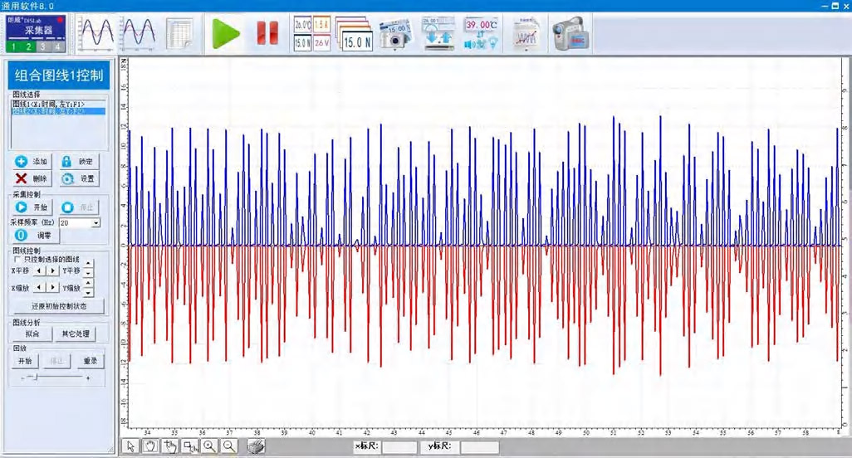852x458 pixels.
Task: Enable 只控制选择的图线 checkbox
Action: pos(17,260)
